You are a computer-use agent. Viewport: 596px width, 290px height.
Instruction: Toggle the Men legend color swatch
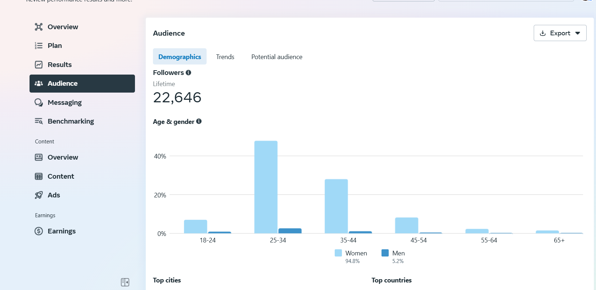[385, 253]
